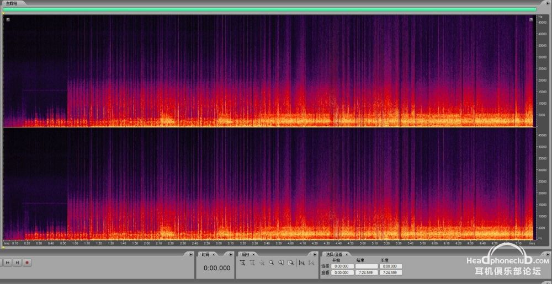Screen dimensions: 552x284
Task: Click the yellow playhead marker at top left
Action: [x=3, y=13]
